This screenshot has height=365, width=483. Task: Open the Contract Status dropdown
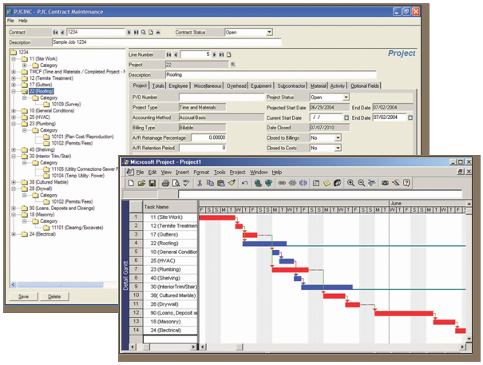(268, 32)
